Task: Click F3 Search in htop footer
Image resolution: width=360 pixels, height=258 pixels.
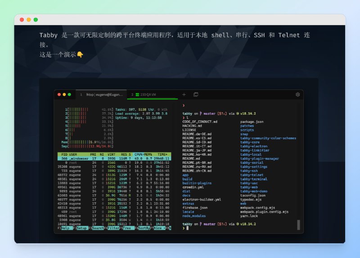Action: pyautogui.click(x=96, y=228)
